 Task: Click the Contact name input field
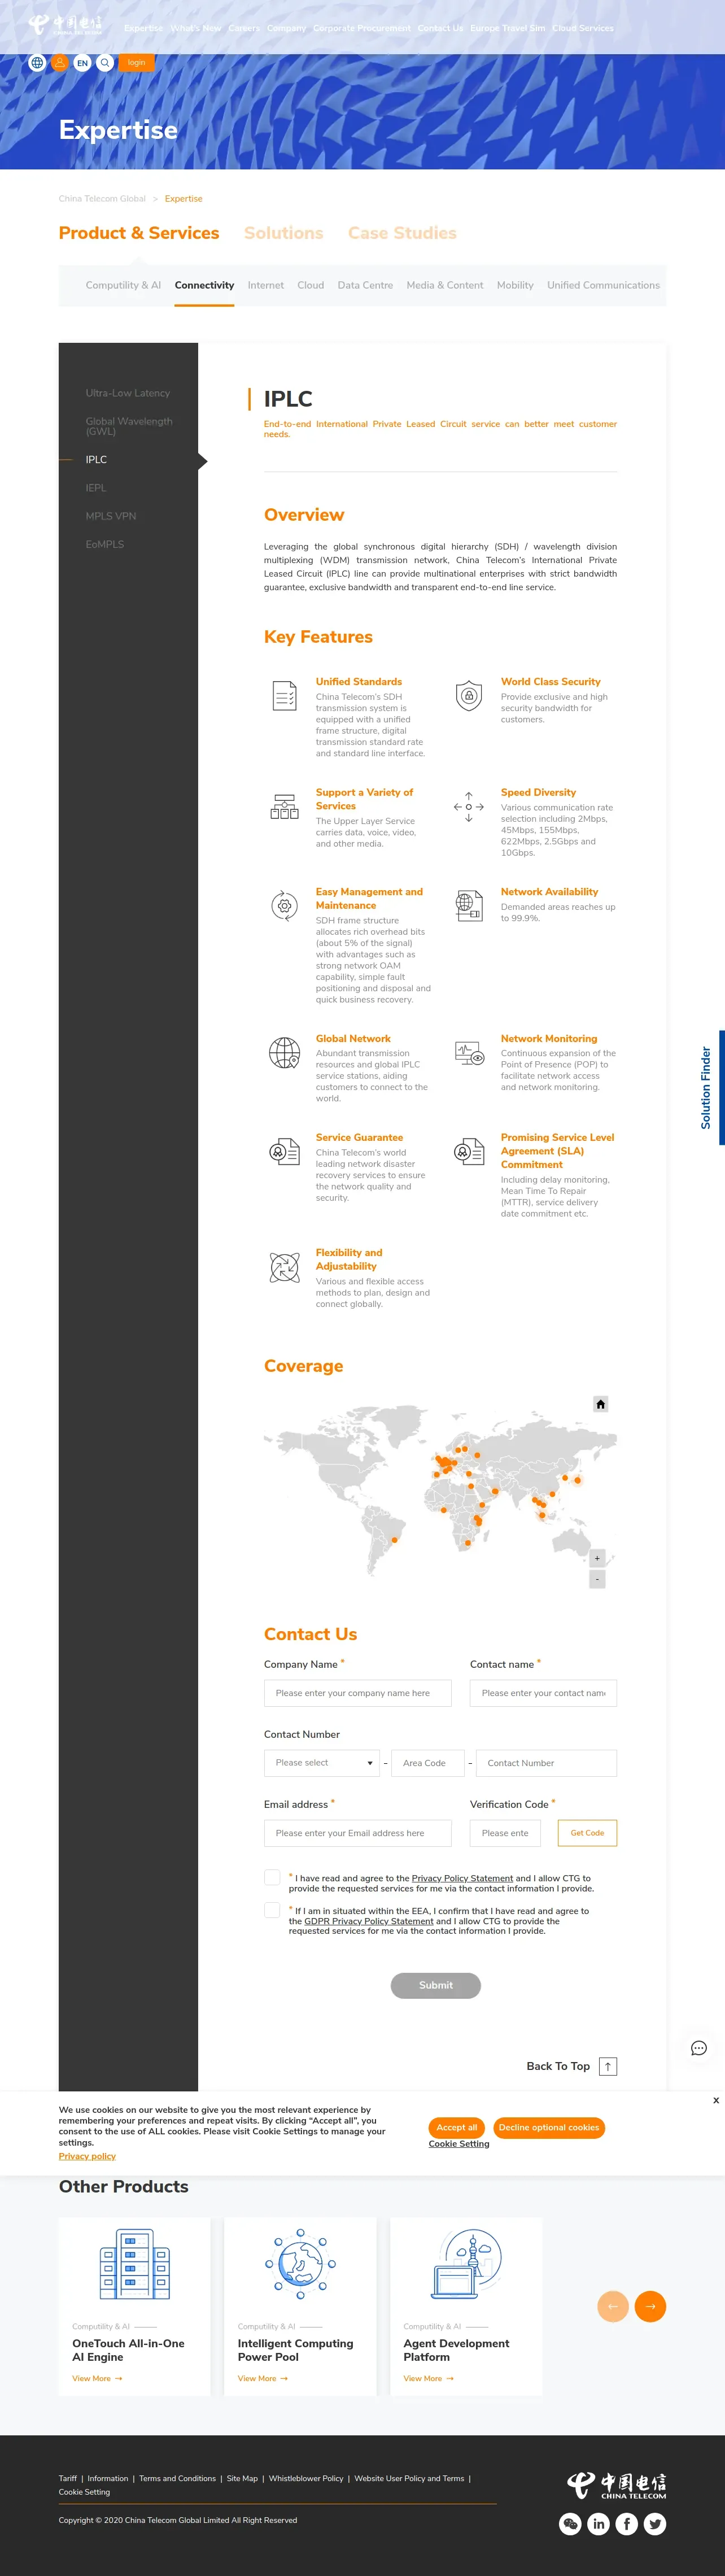coord(543,1693)
